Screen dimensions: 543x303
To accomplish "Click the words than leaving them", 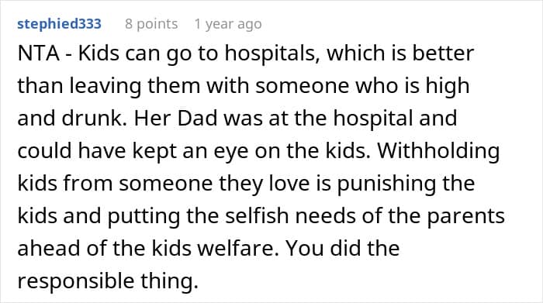I will point(109,86).
